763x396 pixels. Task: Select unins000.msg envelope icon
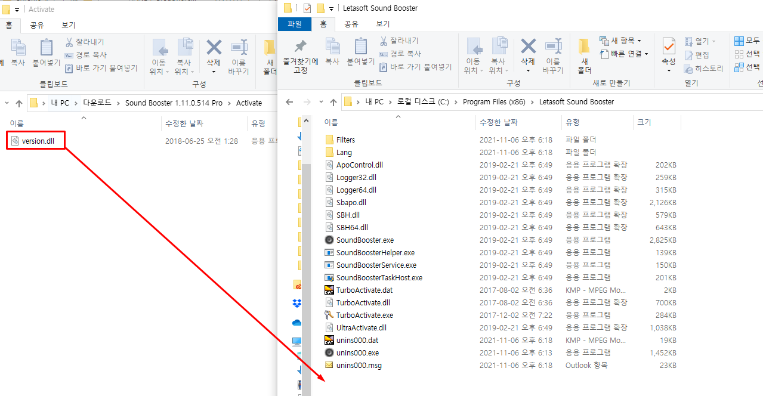329,365
